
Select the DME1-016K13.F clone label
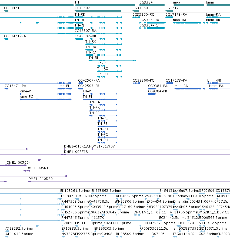(77, 146)
